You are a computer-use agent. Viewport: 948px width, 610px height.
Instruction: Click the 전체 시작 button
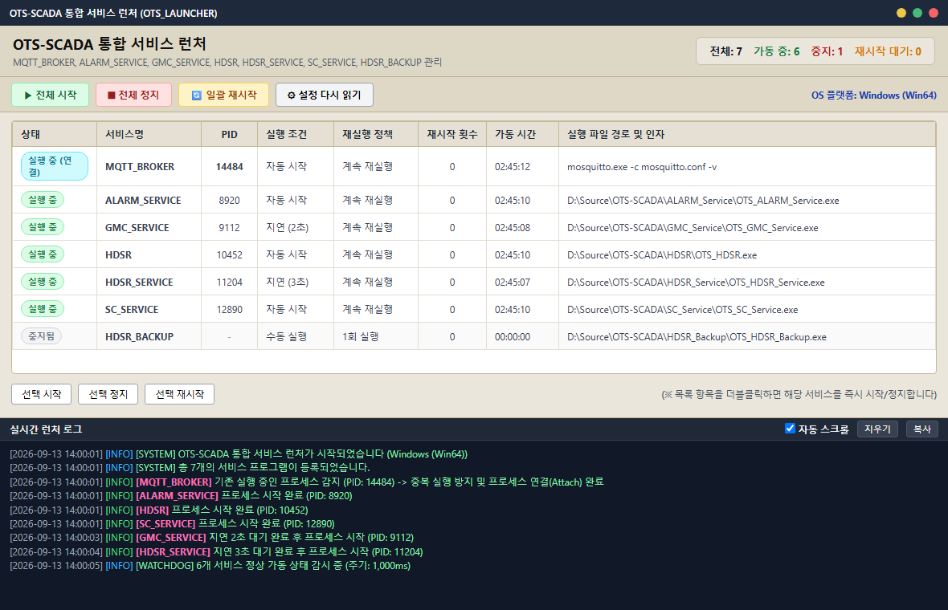click(50, 95)
